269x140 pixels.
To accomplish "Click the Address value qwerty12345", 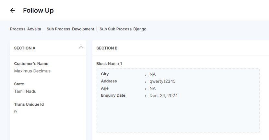I will pos(162,81).
